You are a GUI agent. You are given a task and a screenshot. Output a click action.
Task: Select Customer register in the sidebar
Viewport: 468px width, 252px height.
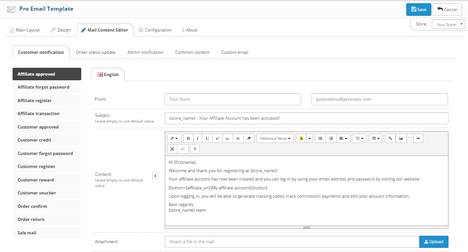[x=36, y=167]
